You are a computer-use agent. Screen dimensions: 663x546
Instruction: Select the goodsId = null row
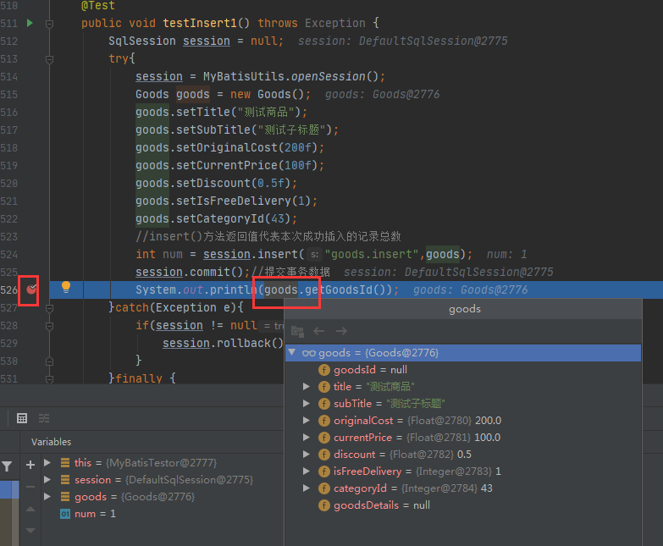(x=463, y=370)
